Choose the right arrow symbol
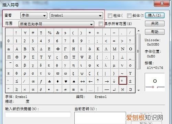 pos(107,81)
